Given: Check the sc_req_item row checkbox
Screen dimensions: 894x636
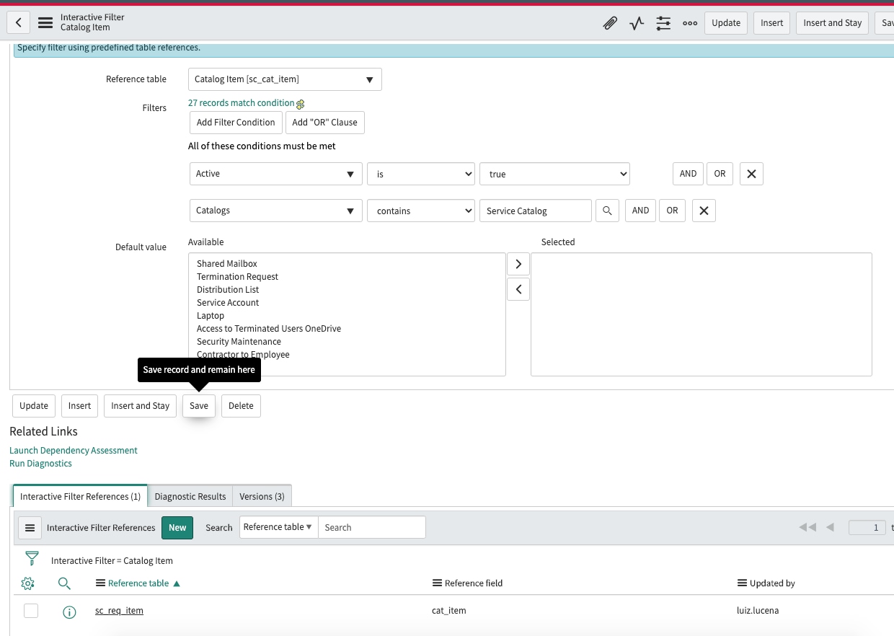Looking at the screenshot, I should (x=31, y=611).
